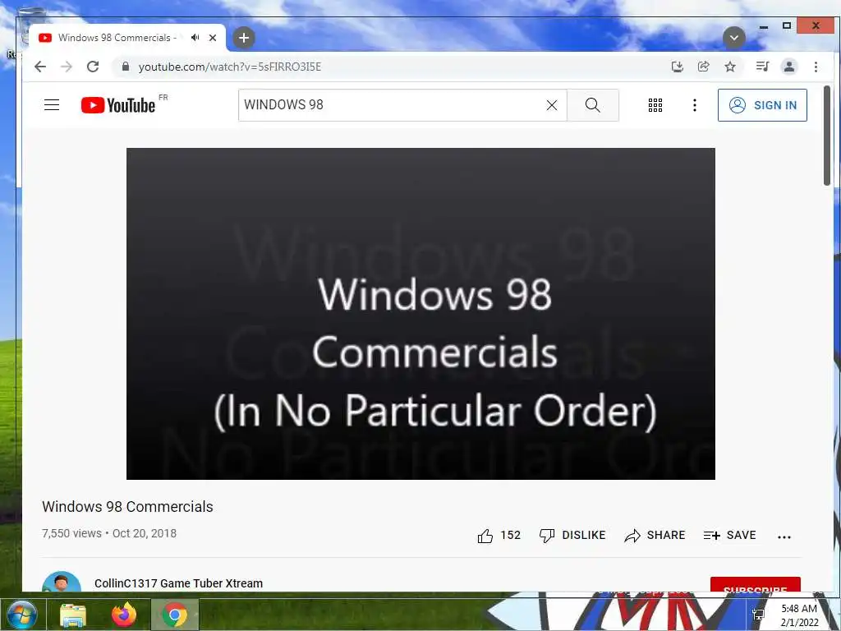Click the red SUBSCRIBE button
The height and width of the screenshot is (631, 841).
756,585
